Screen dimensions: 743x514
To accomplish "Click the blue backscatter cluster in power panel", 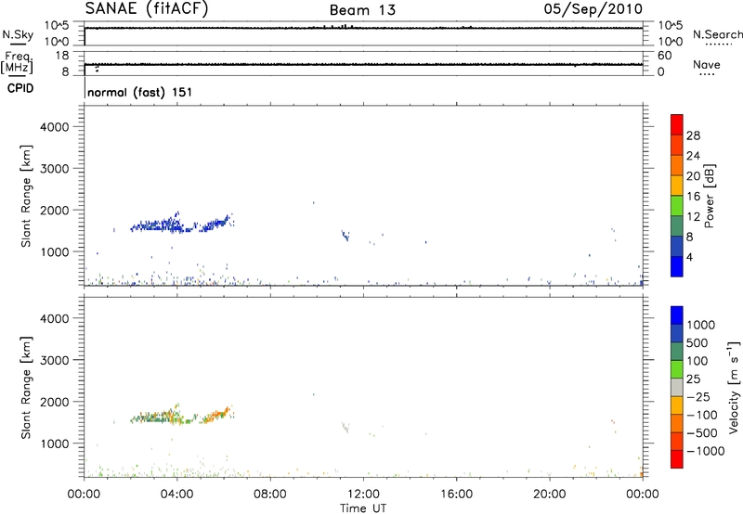I will 182,223.
